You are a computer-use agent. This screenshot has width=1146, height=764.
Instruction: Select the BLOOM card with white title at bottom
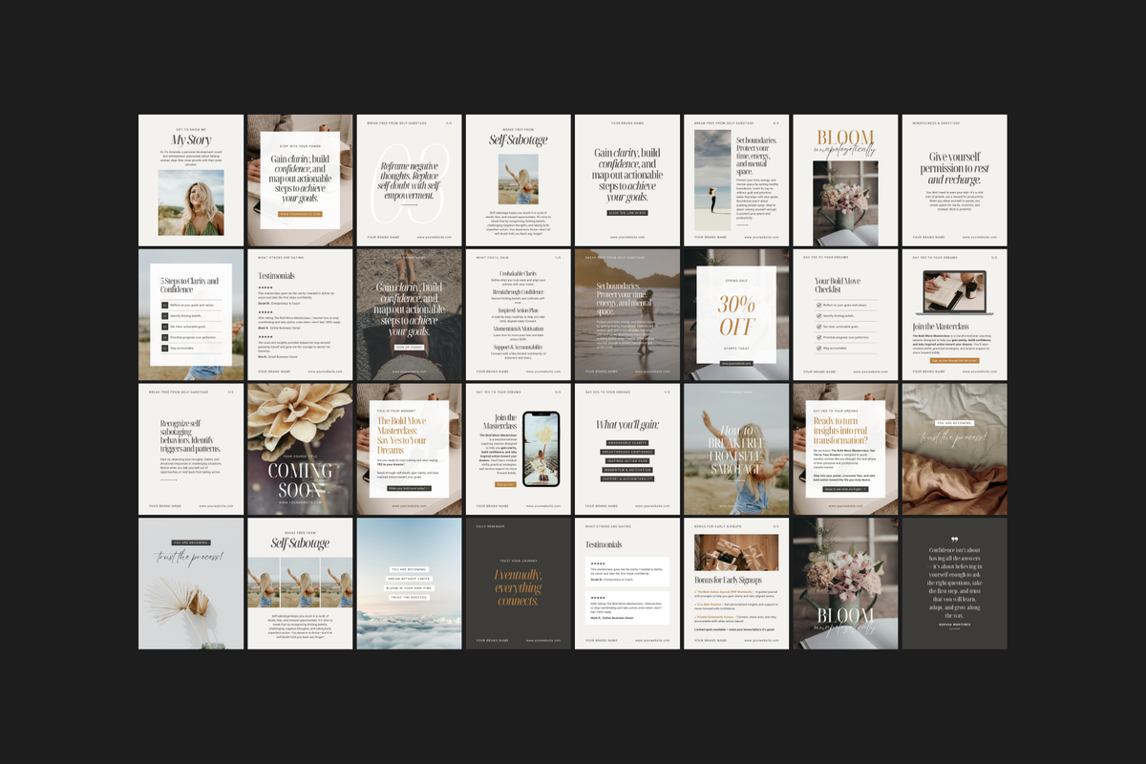point(845,584)
